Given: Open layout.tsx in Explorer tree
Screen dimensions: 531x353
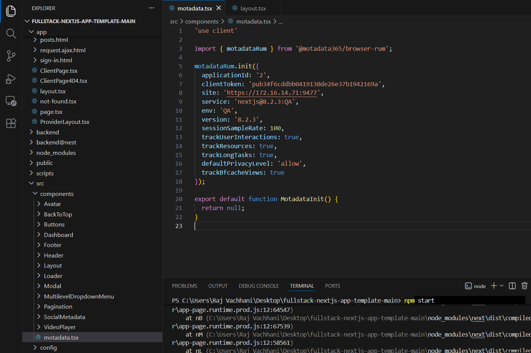Looking at the screenshot, I should point(92,91).
